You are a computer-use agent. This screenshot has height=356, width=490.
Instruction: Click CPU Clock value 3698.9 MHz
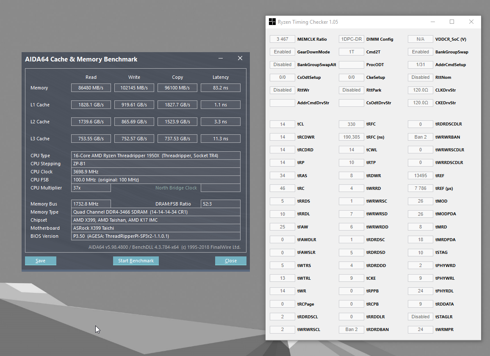155,171
